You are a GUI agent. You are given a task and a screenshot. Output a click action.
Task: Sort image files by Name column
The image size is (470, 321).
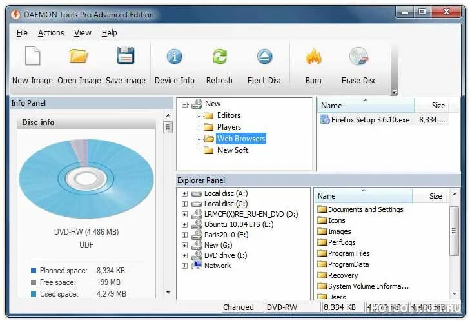pyautogui.click(x=366, y=106)
